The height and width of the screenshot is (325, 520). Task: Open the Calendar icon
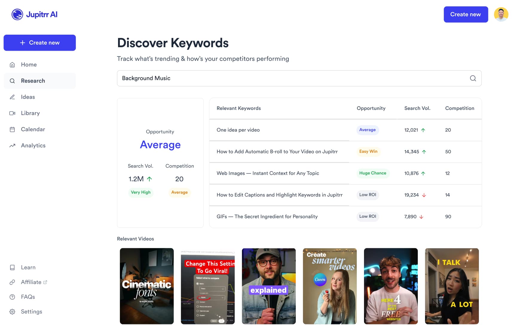pyautogui.click(x=12, y=129)
